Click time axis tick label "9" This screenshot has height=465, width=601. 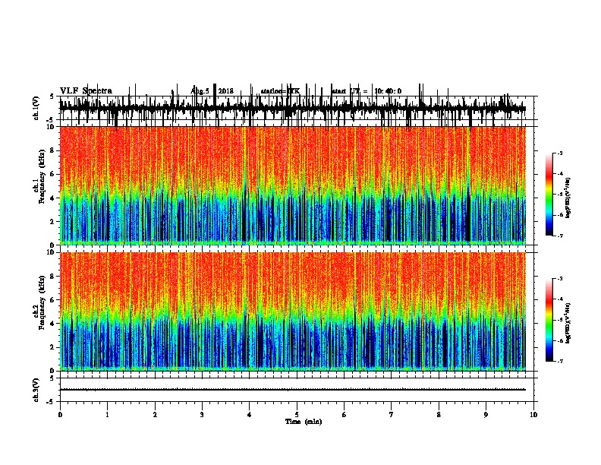pos(486,415)
